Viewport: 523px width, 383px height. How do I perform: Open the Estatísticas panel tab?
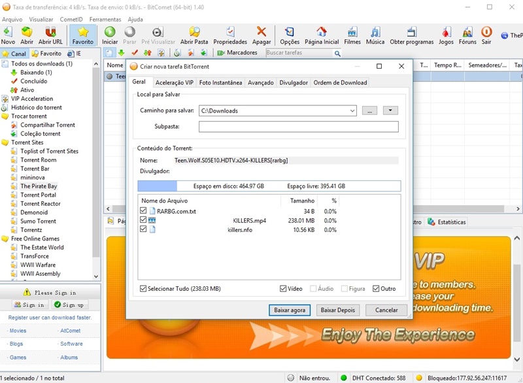(447, 222)
